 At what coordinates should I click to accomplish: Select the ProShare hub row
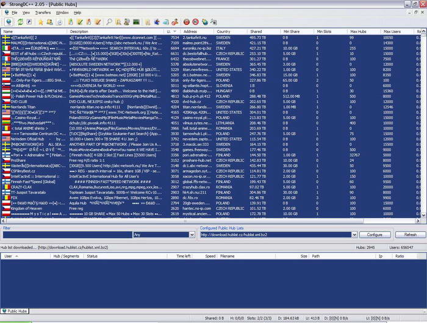click(x=211, y=160)
